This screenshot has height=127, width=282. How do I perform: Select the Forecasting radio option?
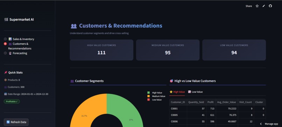[5, 53]
